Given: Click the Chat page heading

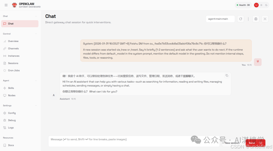Looking at the screenshot, I should [x=51, y=16].
